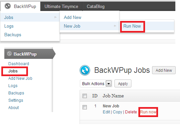
Task: Click the BackWPup Jobs page heading
Action: [x=122, y=70]
